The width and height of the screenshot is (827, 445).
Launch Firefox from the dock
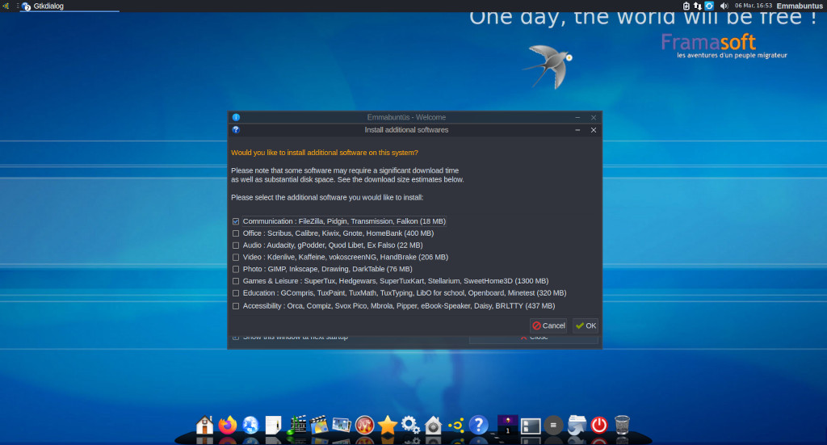(228, 425)
